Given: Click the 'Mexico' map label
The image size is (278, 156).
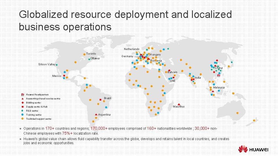Looking at the screenshot, I should pos(57,76).
